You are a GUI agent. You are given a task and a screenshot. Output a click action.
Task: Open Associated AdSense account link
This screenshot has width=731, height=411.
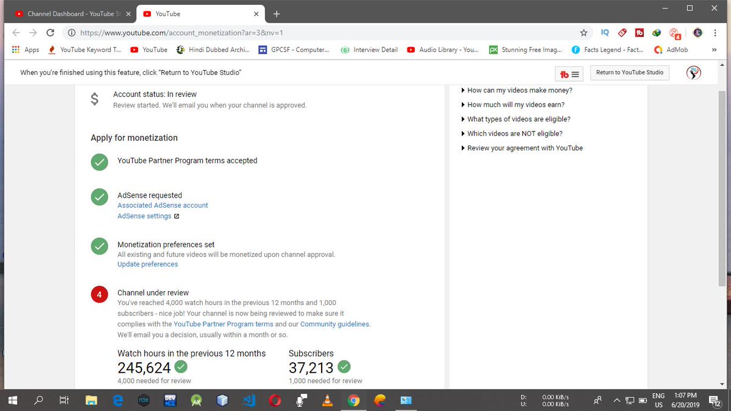[x=163, y=205]
